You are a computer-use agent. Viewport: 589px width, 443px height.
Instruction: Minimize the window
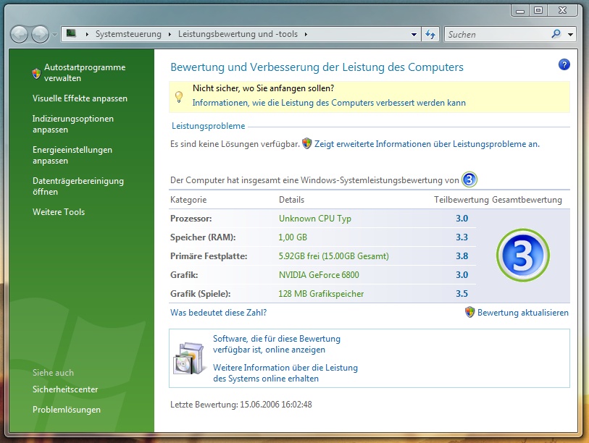pos(520,11)
